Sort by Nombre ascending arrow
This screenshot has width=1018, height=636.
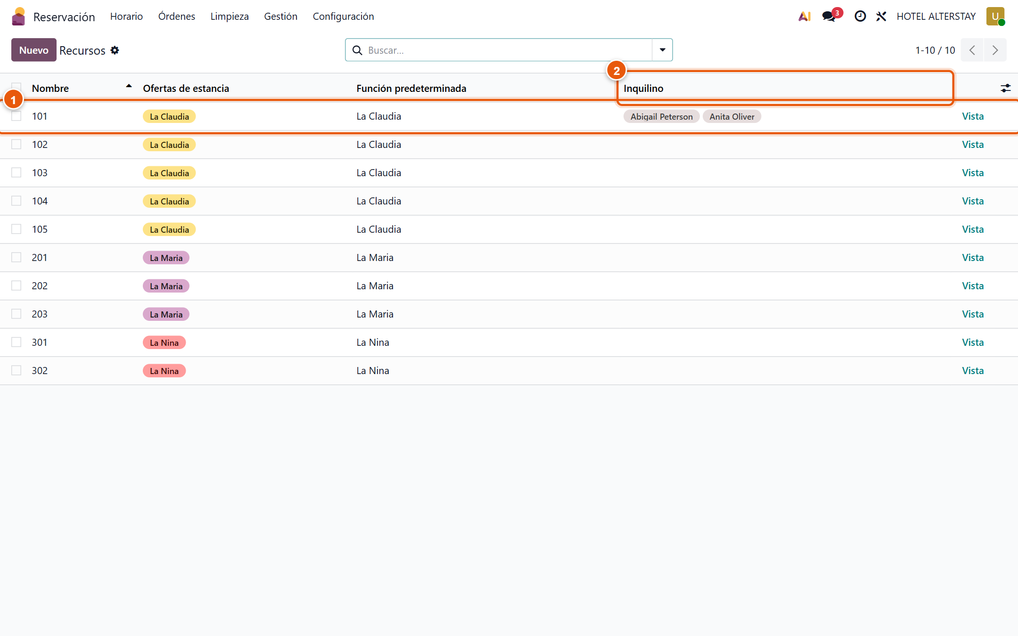pyautogui.click(x=129, y=86)
